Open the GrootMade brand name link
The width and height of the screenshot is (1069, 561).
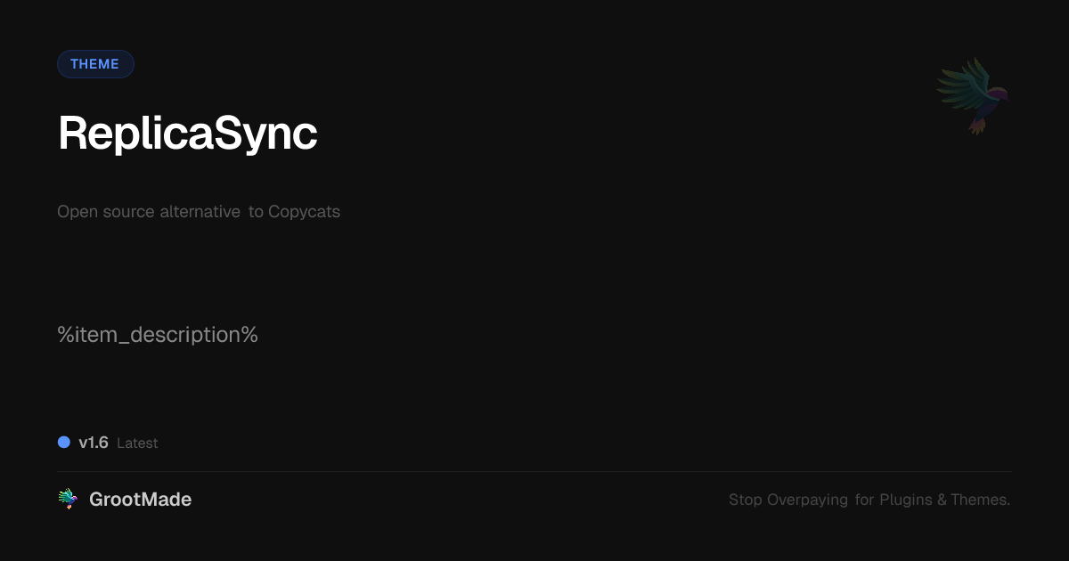(x=140, y=500)
